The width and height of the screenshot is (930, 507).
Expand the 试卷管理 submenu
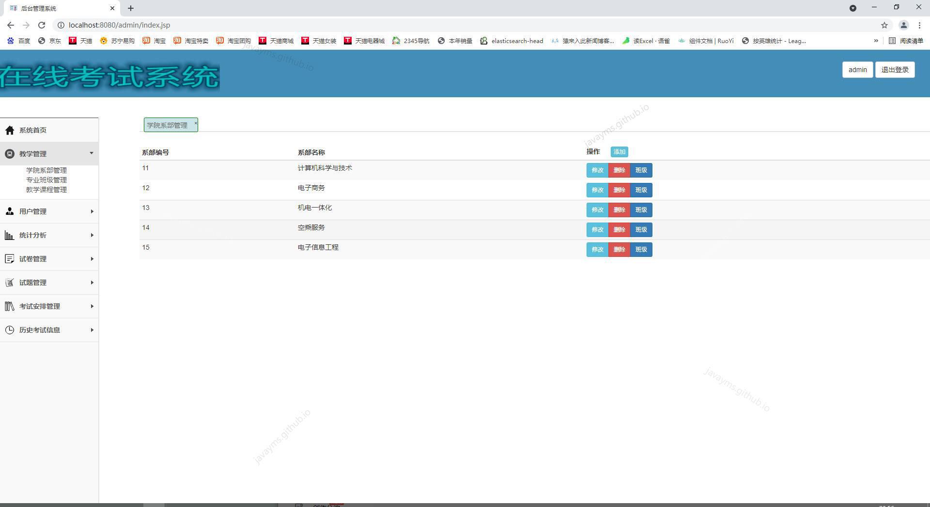(x=92, y=258)
